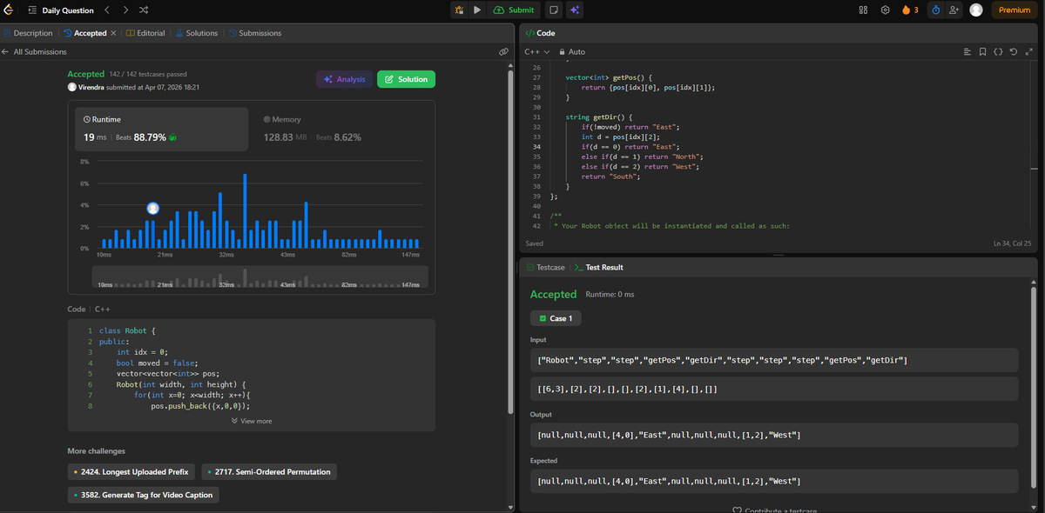The height and width of the screenshot is (513, 1045).
Task: Expand code with View more
Action: (x=251, y=421)
